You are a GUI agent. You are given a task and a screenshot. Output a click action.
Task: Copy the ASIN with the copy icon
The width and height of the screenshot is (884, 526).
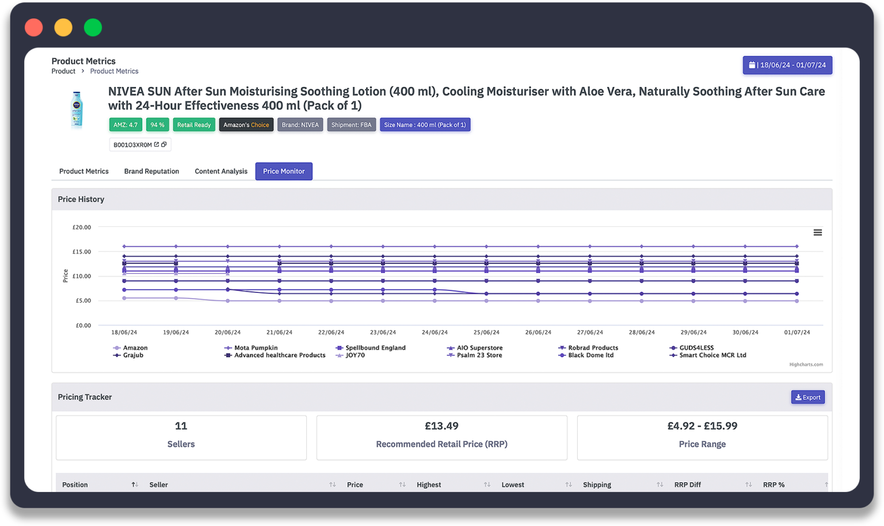pyautogui.click(x=164, y=144)
